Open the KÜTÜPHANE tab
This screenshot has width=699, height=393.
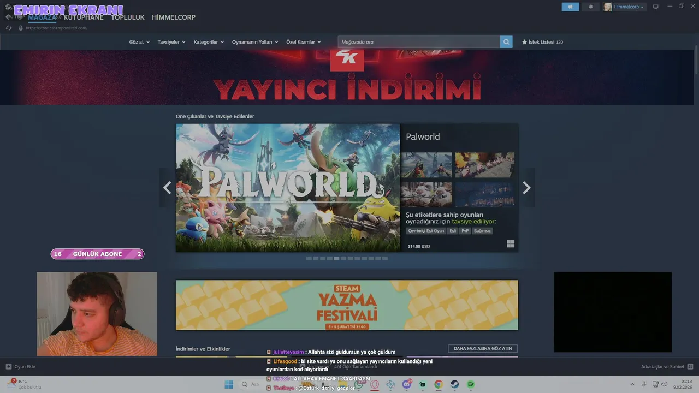coord(84,17)
